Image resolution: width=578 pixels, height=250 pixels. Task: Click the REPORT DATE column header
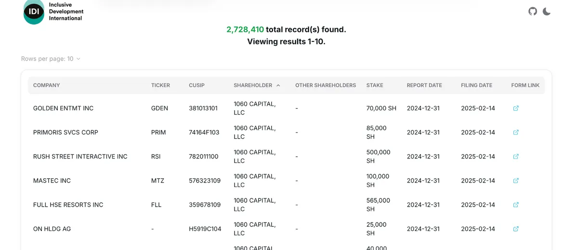tap(424, 85)
